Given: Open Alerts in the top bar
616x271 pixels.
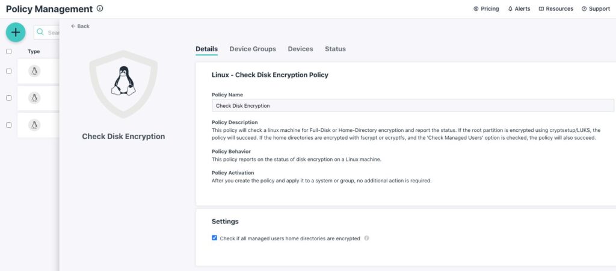Looking at the screenshot, I should click(519, 9).
